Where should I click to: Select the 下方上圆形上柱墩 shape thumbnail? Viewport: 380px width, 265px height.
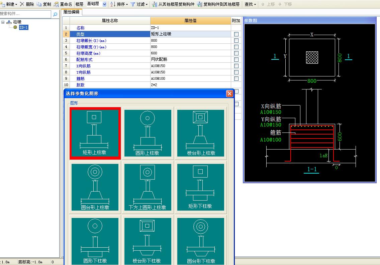[x=148, y=187]
